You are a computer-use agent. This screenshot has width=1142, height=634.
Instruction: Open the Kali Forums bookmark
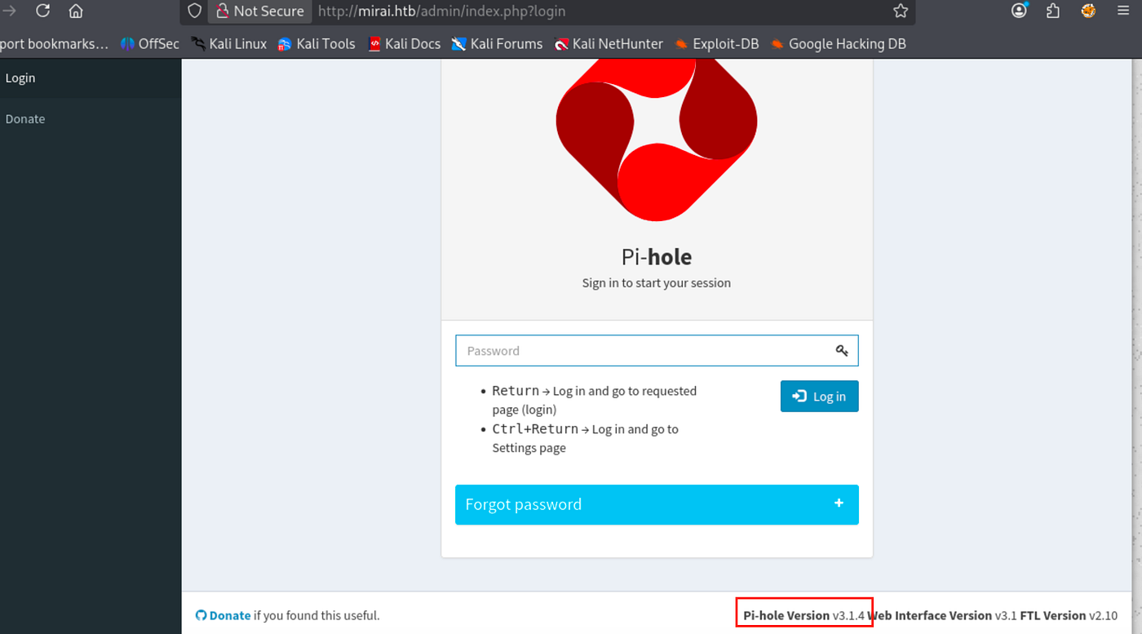click(x=497, y=44)
